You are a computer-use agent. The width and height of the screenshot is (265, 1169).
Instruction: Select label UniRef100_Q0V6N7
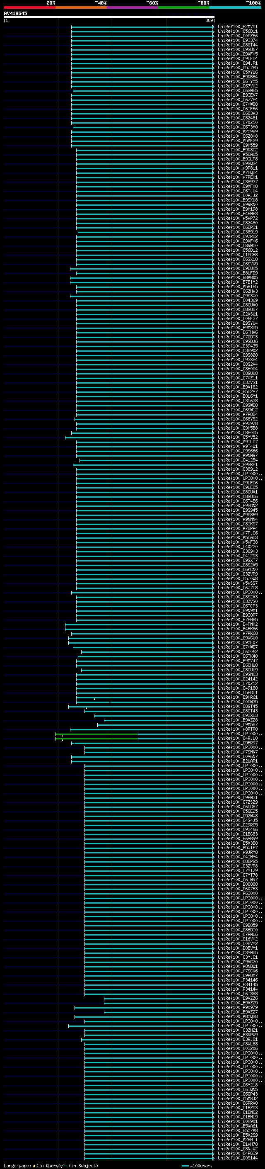pyautogui.click(x=238, y=756)
